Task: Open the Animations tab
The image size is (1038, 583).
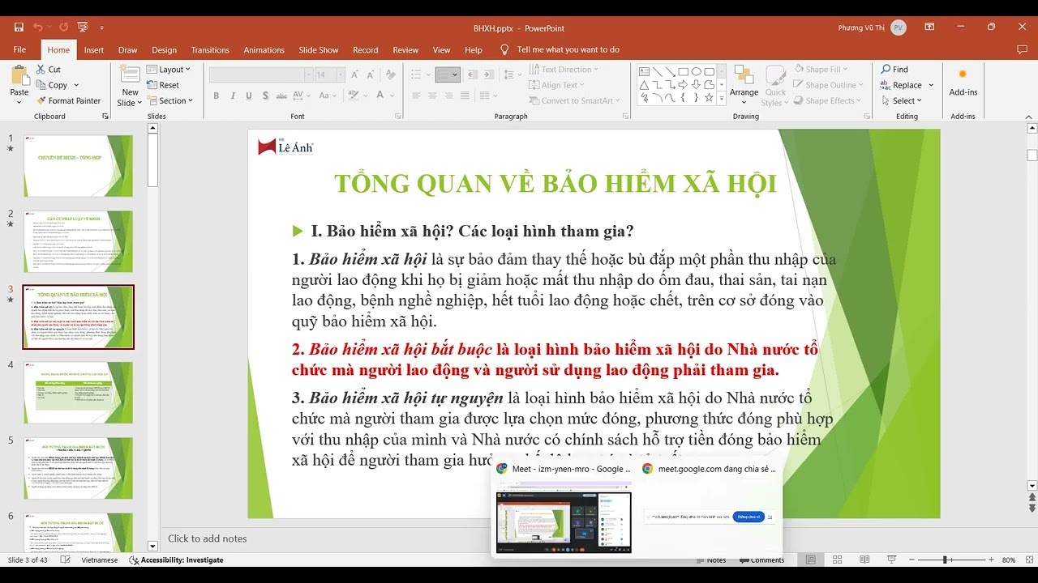Action: [264, 49]
